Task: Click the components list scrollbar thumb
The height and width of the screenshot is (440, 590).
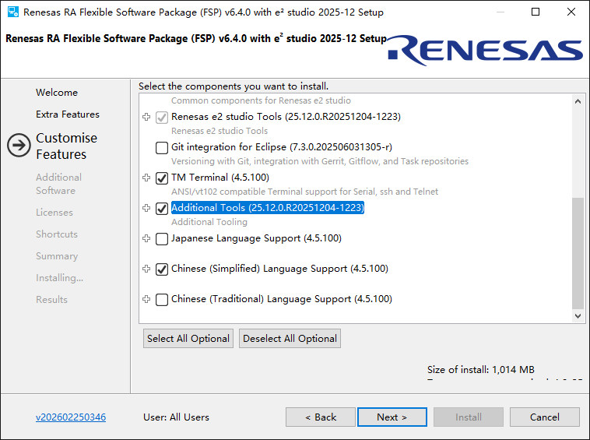Action: pyautogui.click(x=578, y=253)
